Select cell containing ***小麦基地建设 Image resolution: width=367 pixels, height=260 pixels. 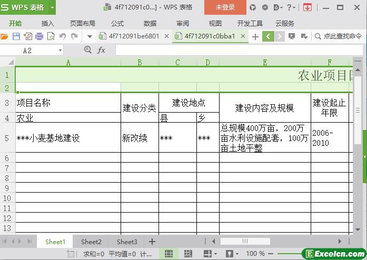[68, 138]
